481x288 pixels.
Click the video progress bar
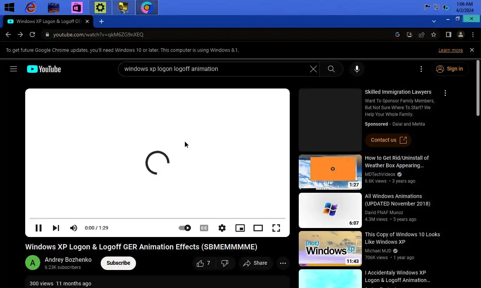(x=157, y=218)
